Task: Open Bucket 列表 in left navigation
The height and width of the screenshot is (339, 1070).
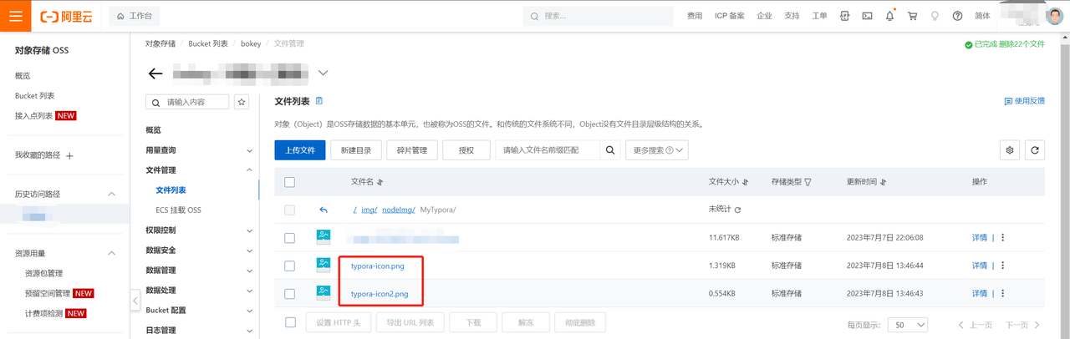Action: click(x=34, y=96)
